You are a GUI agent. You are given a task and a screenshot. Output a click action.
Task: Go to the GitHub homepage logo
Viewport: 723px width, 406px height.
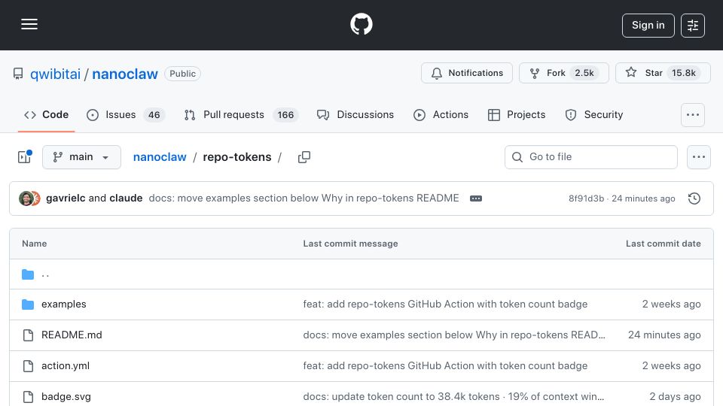click(x=361, y=24)
